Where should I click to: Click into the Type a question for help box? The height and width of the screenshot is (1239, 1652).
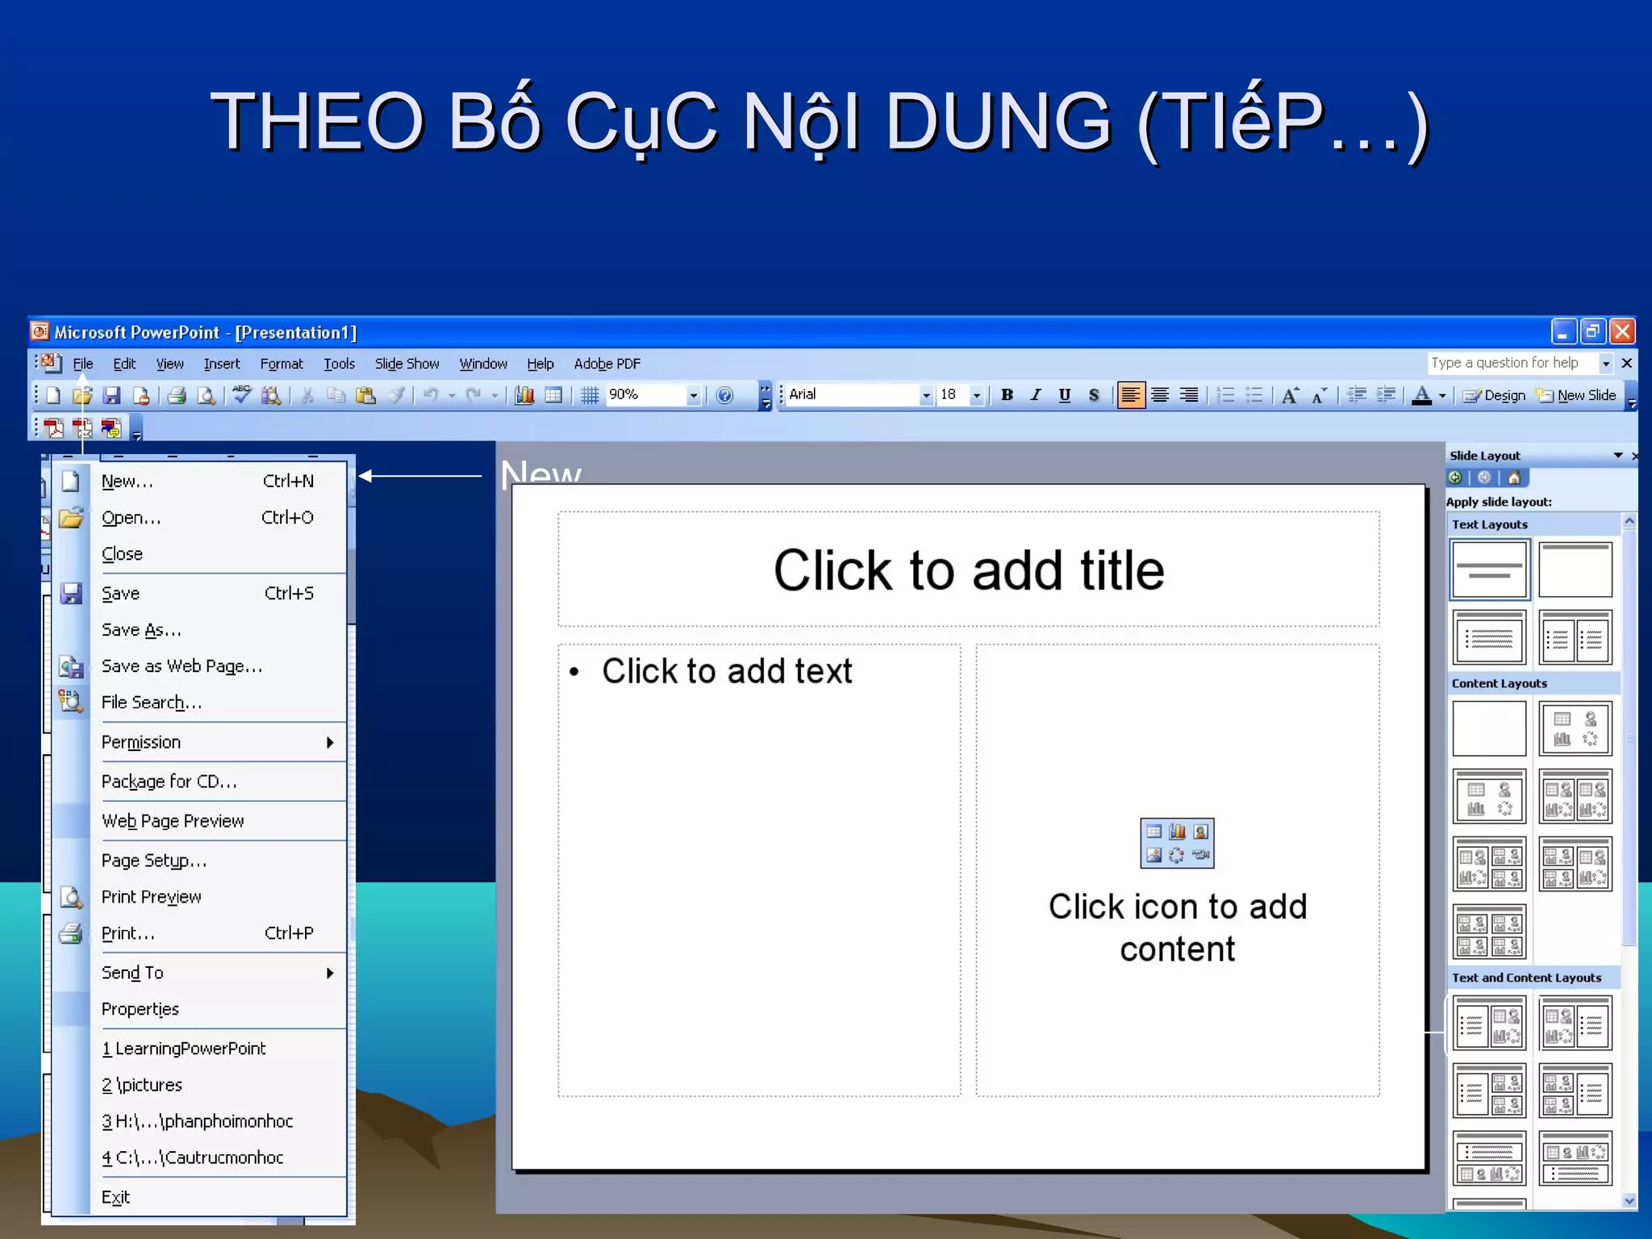(1512, 363)
